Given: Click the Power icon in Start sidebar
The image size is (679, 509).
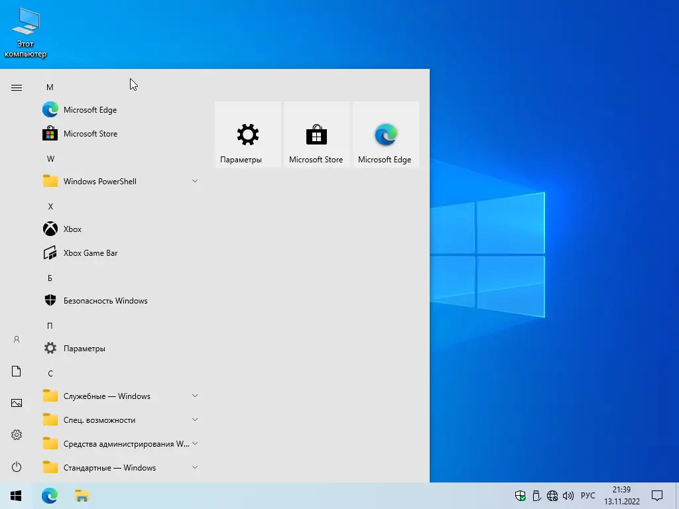Looking at the screenshot, I should tap(17, 467).
